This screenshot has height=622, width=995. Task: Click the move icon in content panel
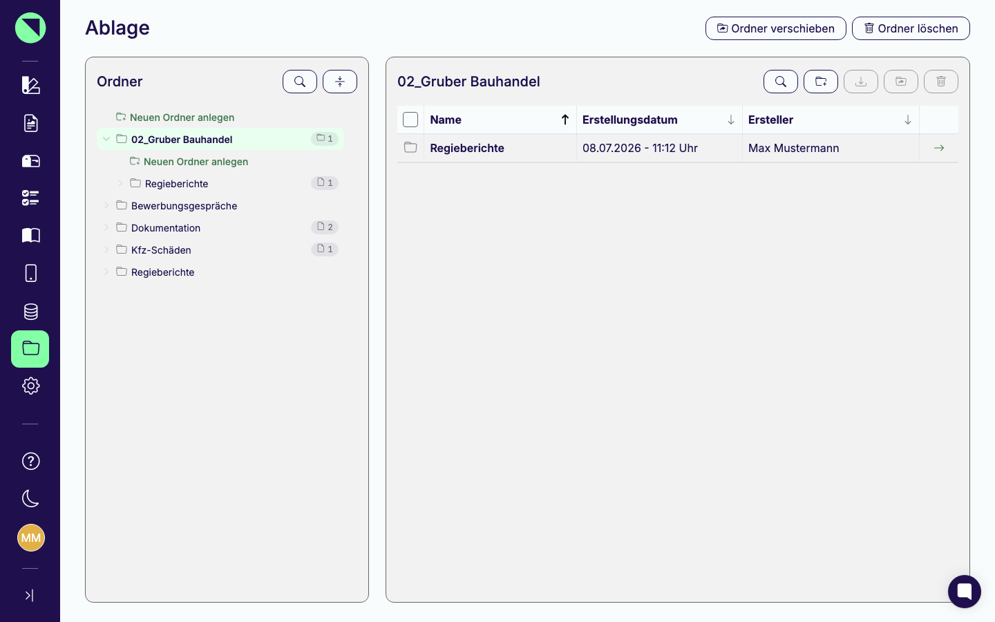(901, 82)
